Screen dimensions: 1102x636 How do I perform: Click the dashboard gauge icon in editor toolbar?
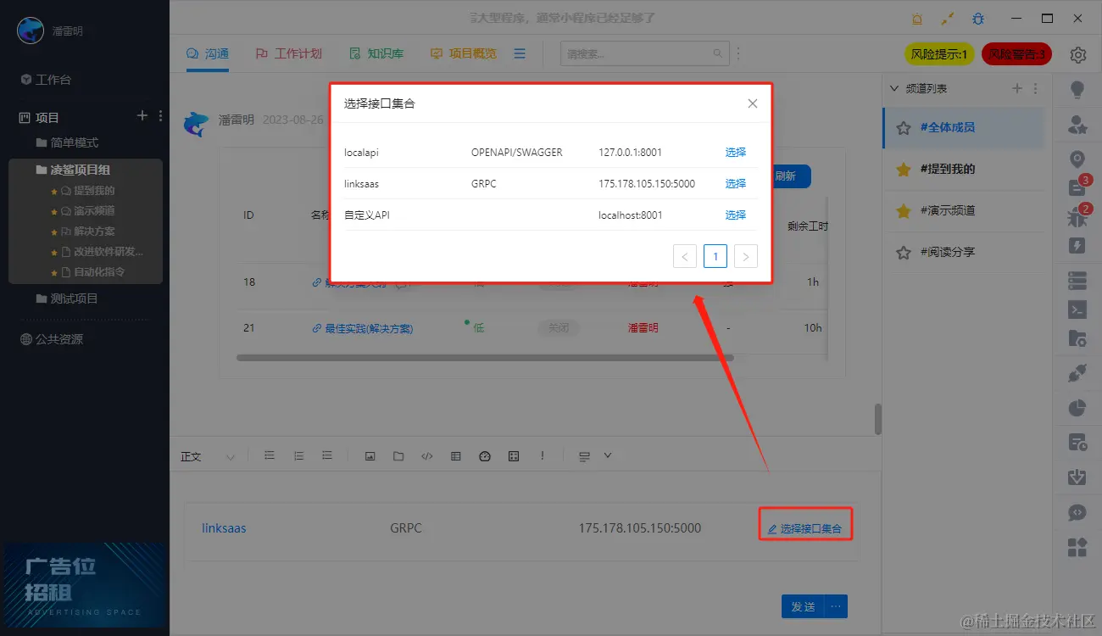[x=485, y=456]
